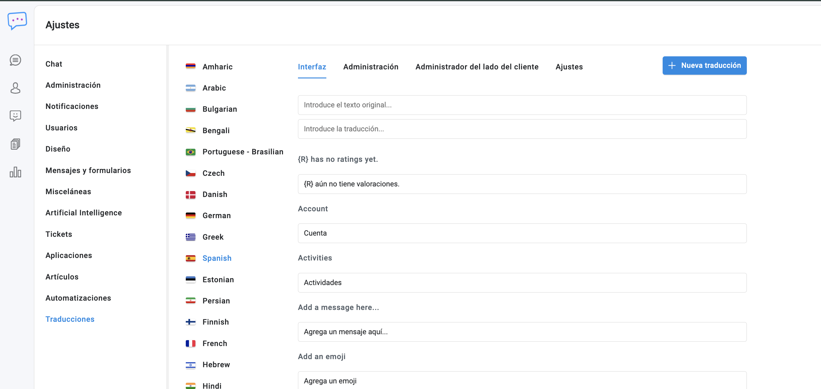Switch to the Administración translations tab
The height and width of the screenshot is (389, 821).
point(370,67)
